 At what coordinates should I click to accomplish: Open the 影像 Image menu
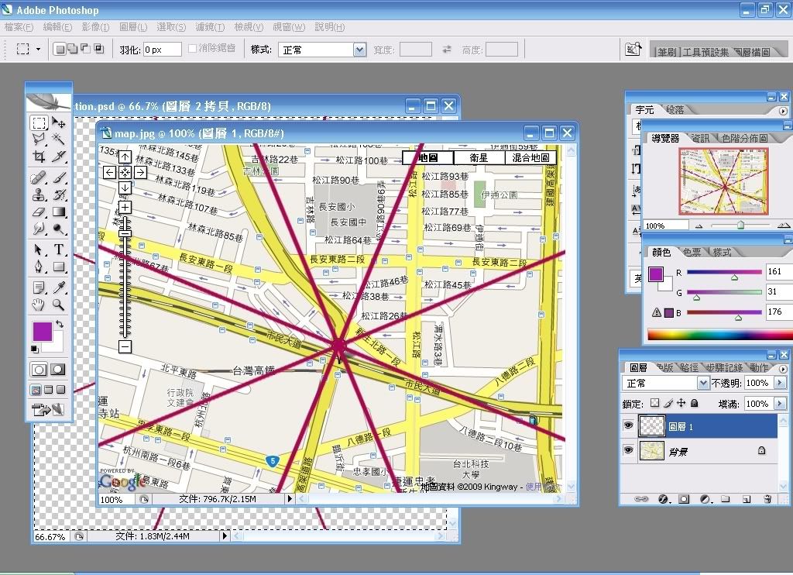click(95, 27)
